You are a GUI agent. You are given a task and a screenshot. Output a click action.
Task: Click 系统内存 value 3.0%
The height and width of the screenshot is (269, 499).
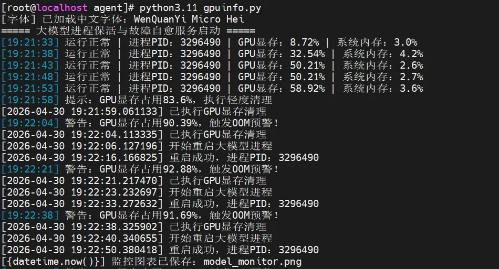click(406, 42)
